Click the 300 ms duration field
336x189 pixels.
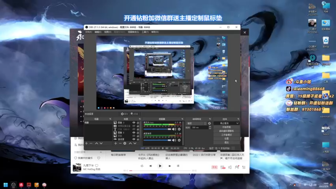click(199, 128)
